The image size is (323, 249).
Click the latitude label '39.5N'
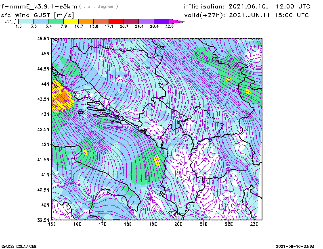pyautogui.click(x=43, y=220)
